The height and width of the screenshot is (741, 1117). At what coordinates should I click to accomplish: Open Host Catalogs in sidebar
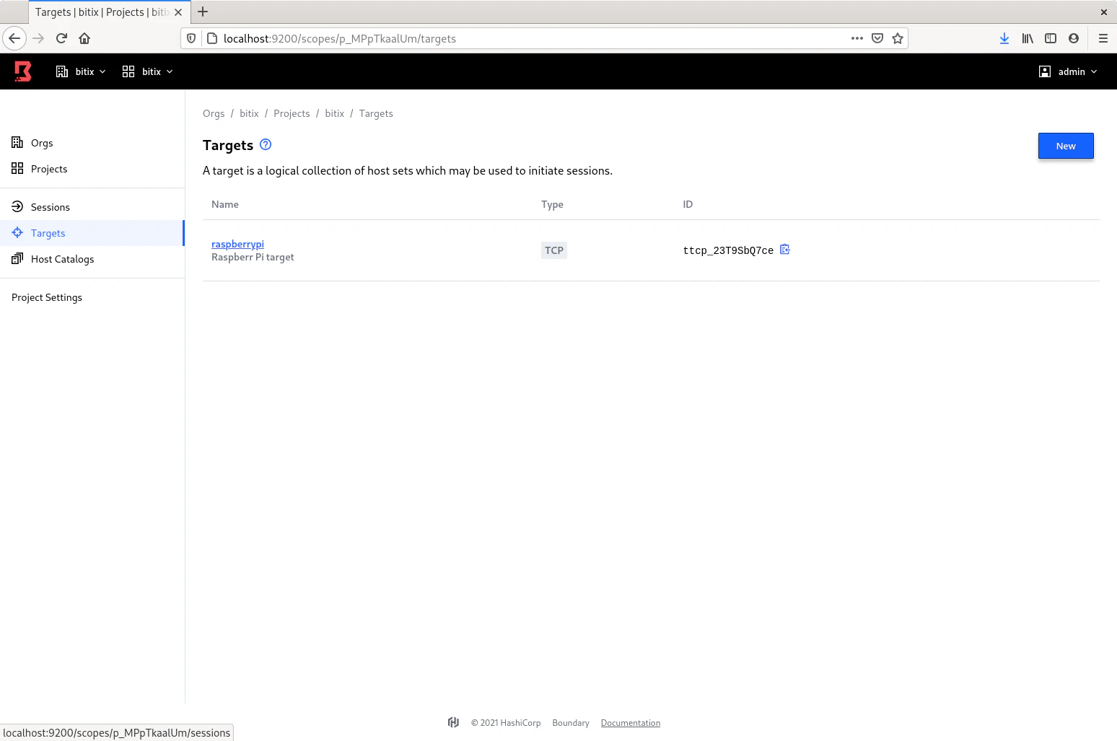(62, 259)
